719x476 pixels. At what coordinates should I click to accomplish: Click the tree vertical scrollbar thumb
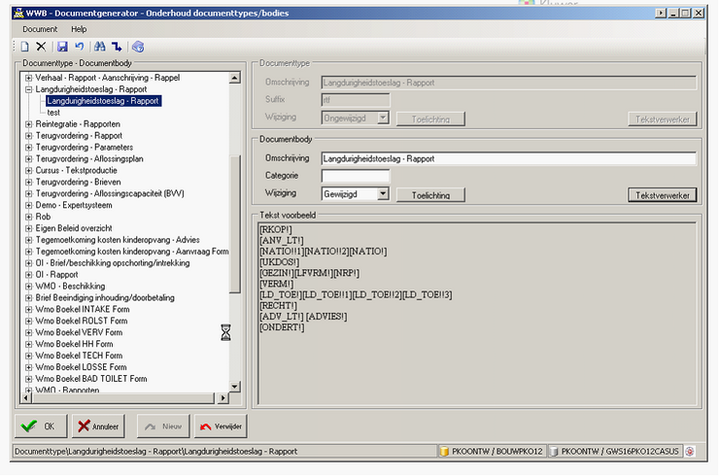point(235,223)
